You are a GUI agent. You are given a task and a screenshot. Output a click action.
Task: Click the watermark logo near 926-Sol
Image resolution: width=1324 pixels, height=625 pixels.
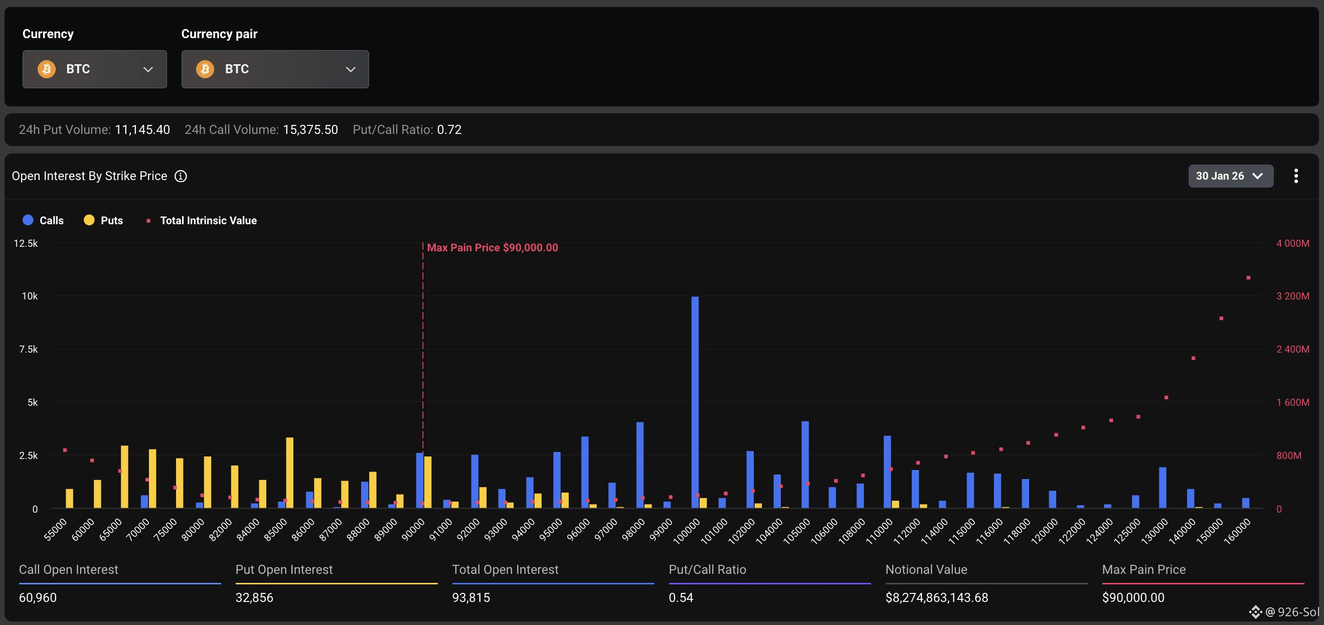point(1255,611)
